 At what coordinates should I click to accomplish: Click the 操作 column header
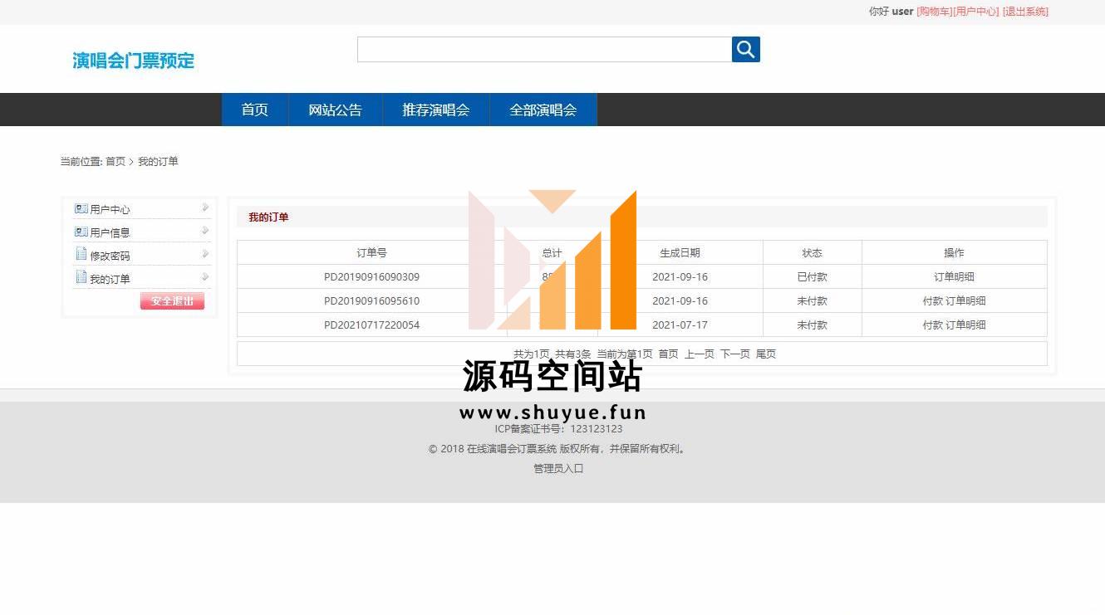(x=954, y=253)
